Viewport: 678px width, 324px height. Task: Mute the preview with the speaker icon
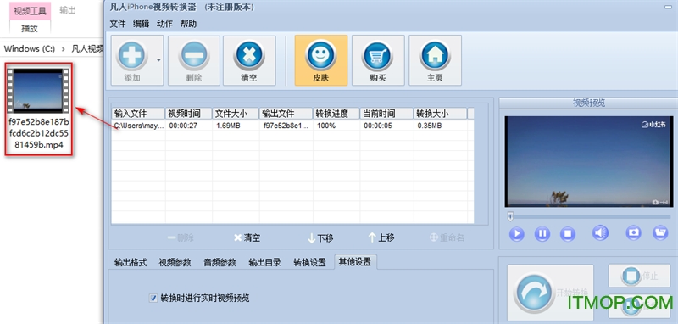600,233
